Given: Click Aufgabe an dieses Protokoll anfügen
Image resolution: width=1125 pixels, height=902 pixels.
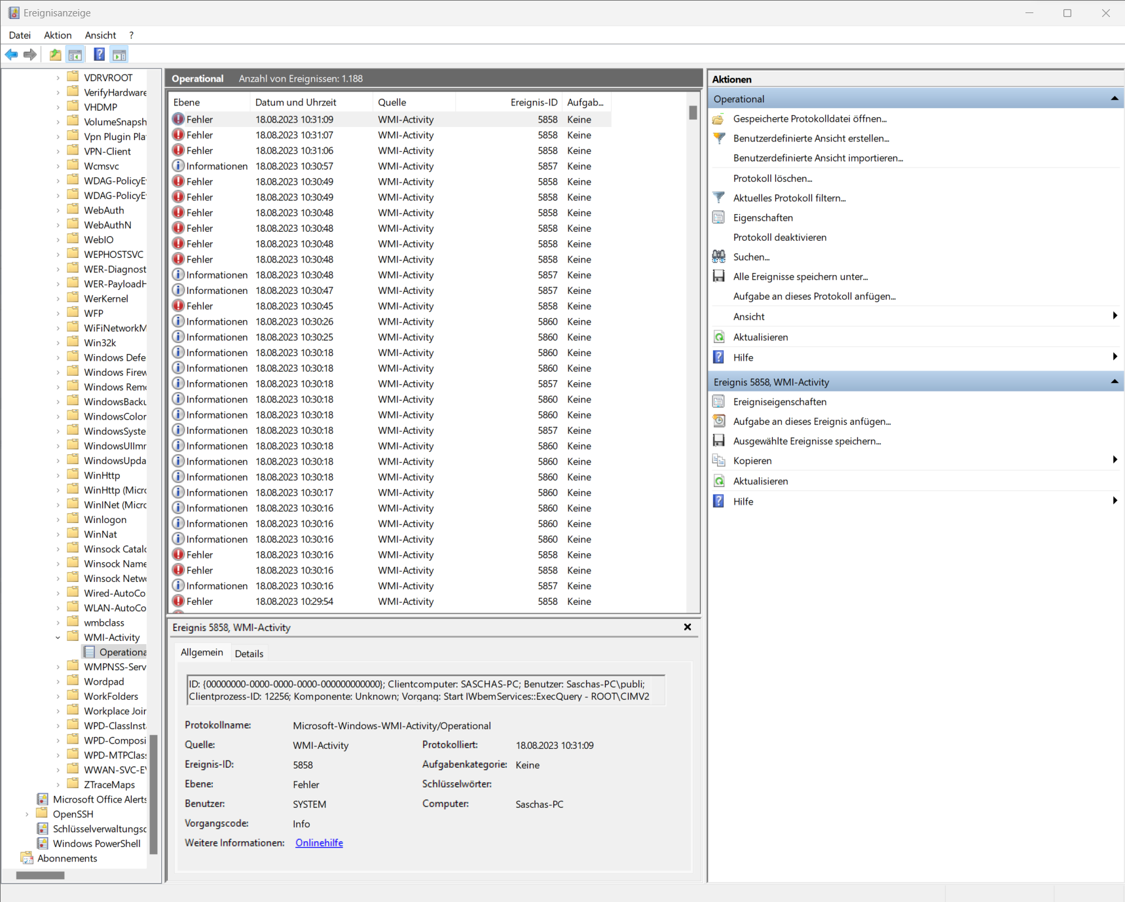Looking at the screenshot, I should point(815,297).
